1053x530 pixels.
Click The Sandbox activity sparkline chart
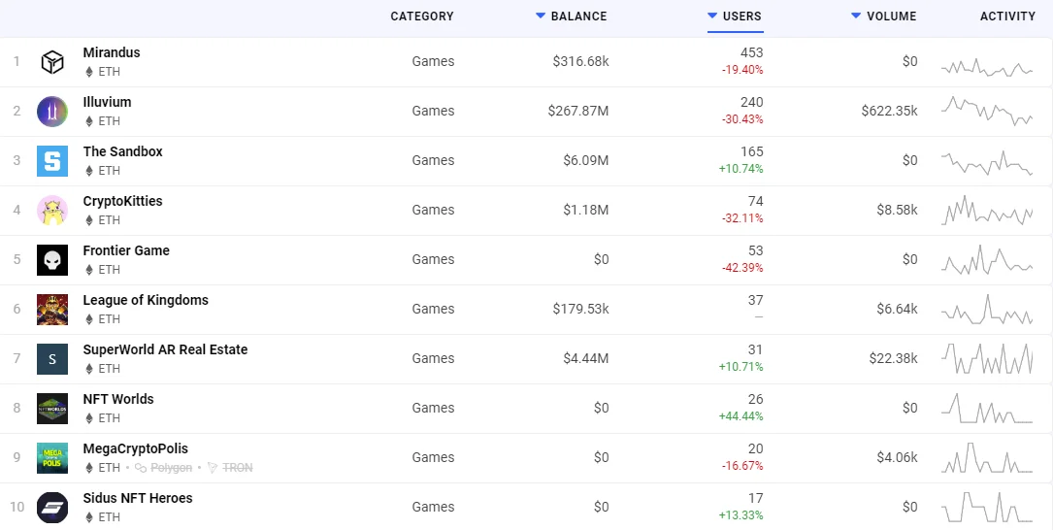pyautogui.click(x=986, y=163)
